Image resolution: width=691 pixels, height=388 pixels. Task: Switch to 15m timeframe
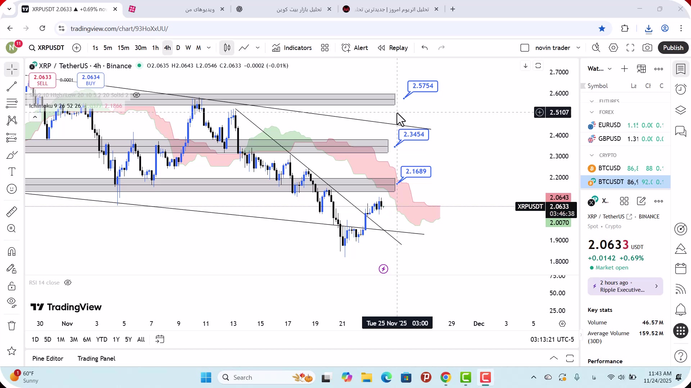(x=123, y=48)
